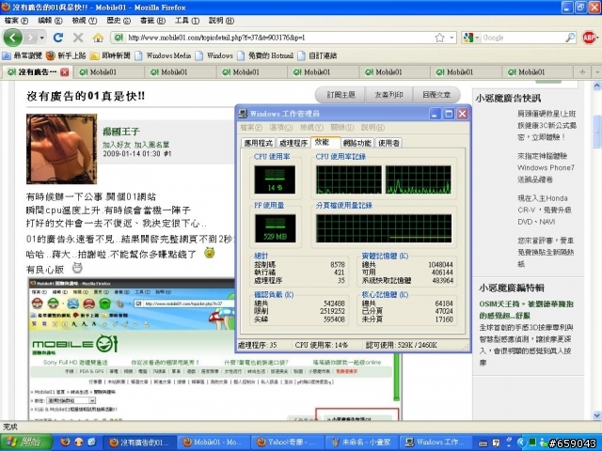Open the search engine selector dropdown
This screenshot has height=451, width=602.
pos(471,38)
